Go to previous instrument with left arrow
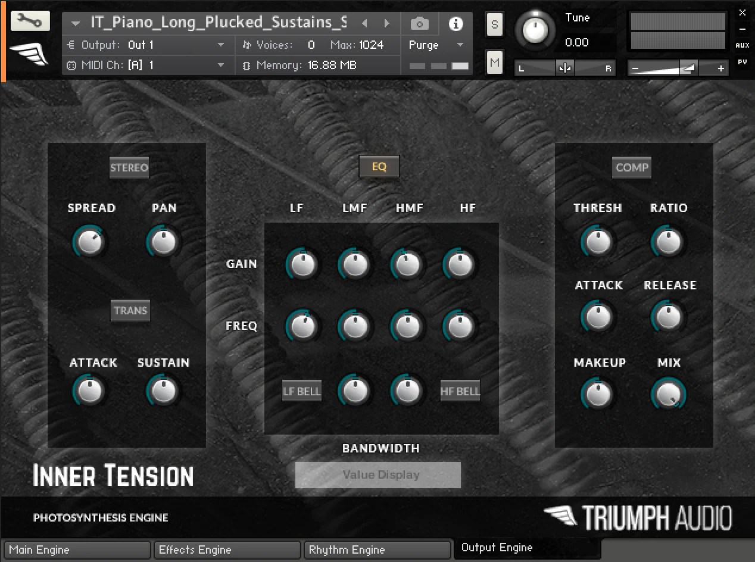 (x=365, y=24)
